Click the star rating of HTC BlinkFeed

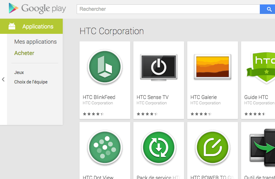pyautogui.click(x=93, y=114)
